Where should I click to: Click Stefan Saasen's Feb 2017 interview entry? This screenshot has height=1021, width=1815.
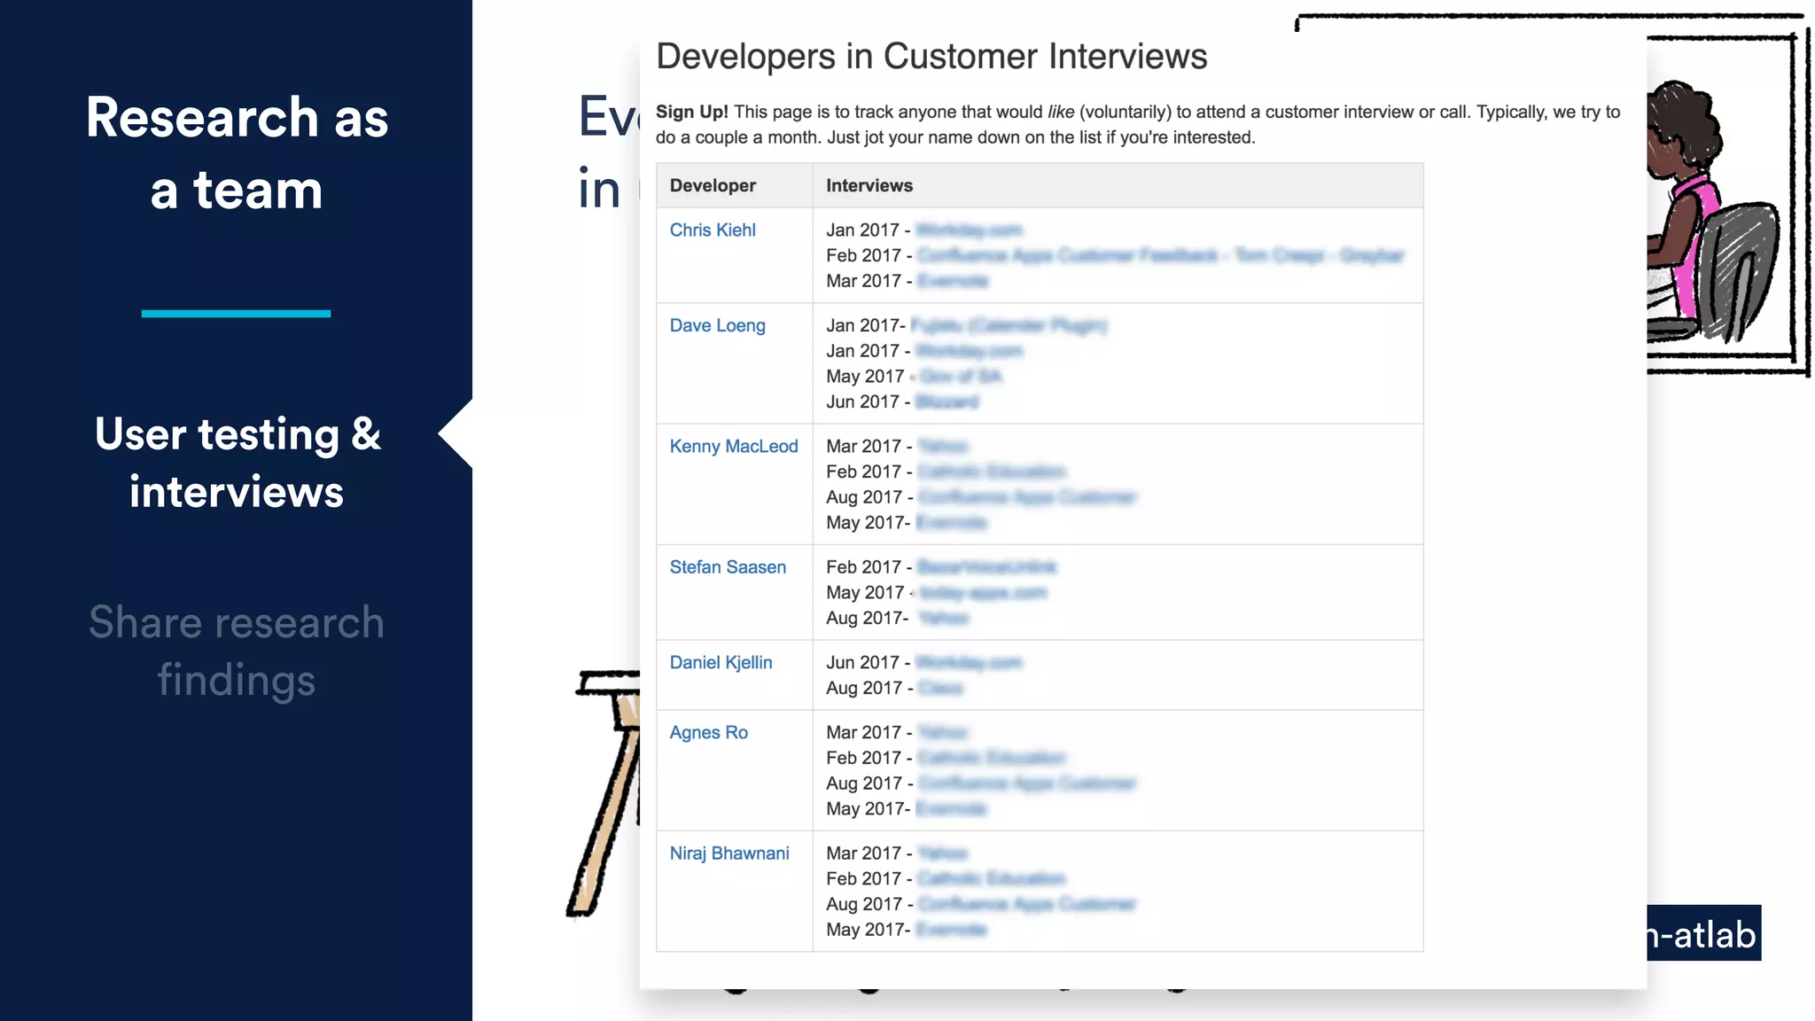941,567
